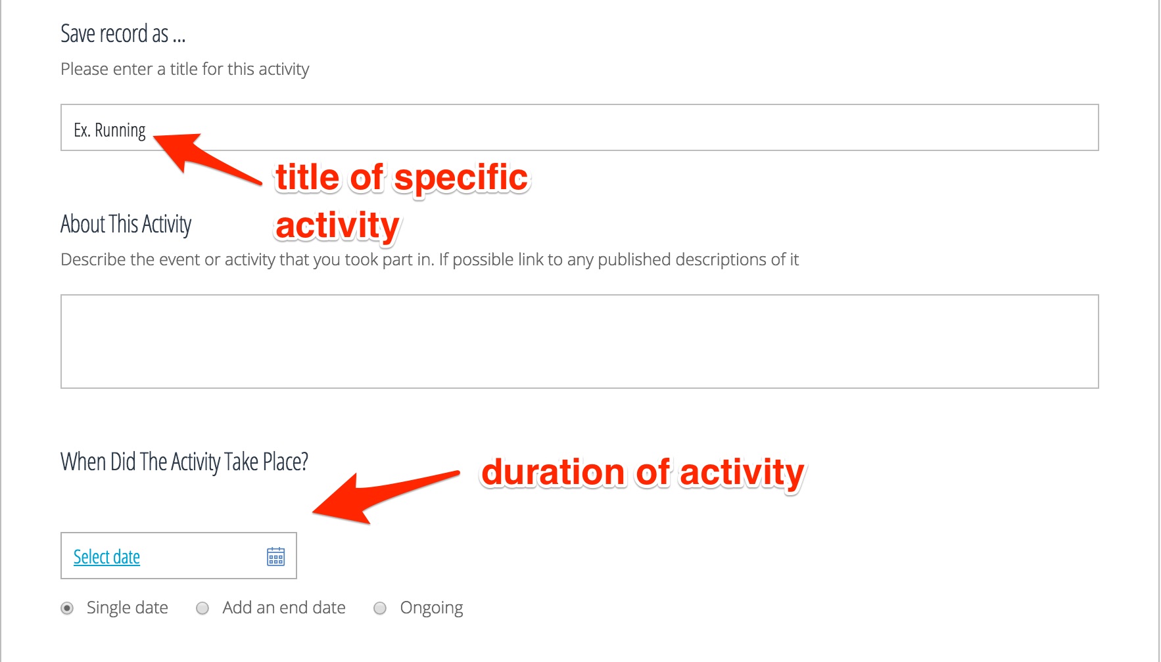
Task: Click the red 'duration of activity' annotation
Action: click(x=642, y=472)
